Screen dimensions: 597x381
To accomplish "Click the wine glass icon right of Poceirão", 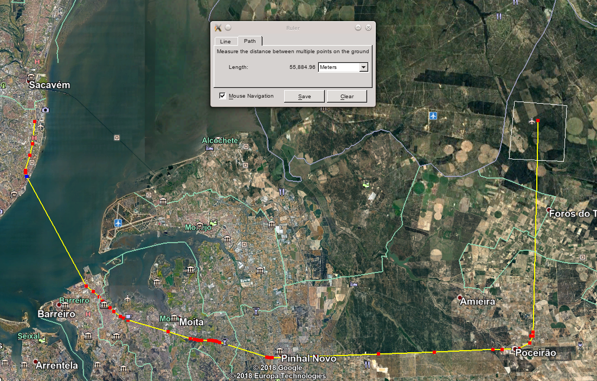I will 580,346.
